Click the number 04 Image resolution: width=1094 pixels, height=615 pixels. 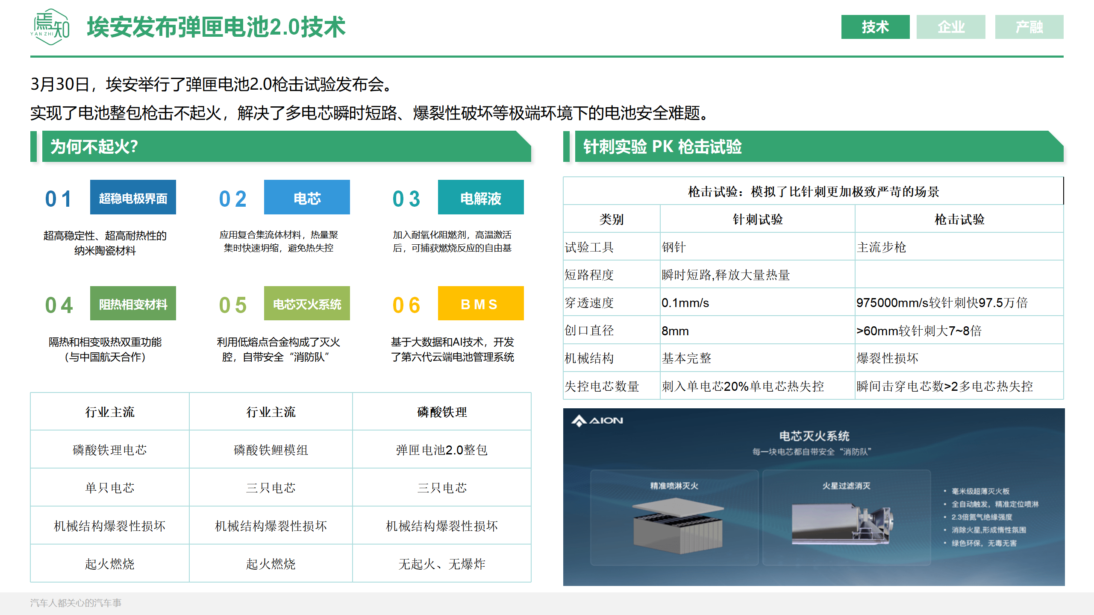[x=59, y=305]
